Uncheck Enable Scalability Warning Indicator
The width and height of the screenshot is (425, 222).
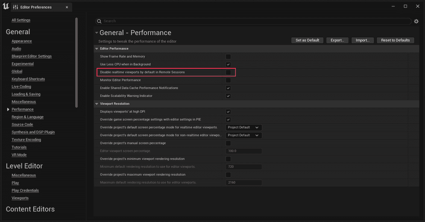click(x=228, y=96)
